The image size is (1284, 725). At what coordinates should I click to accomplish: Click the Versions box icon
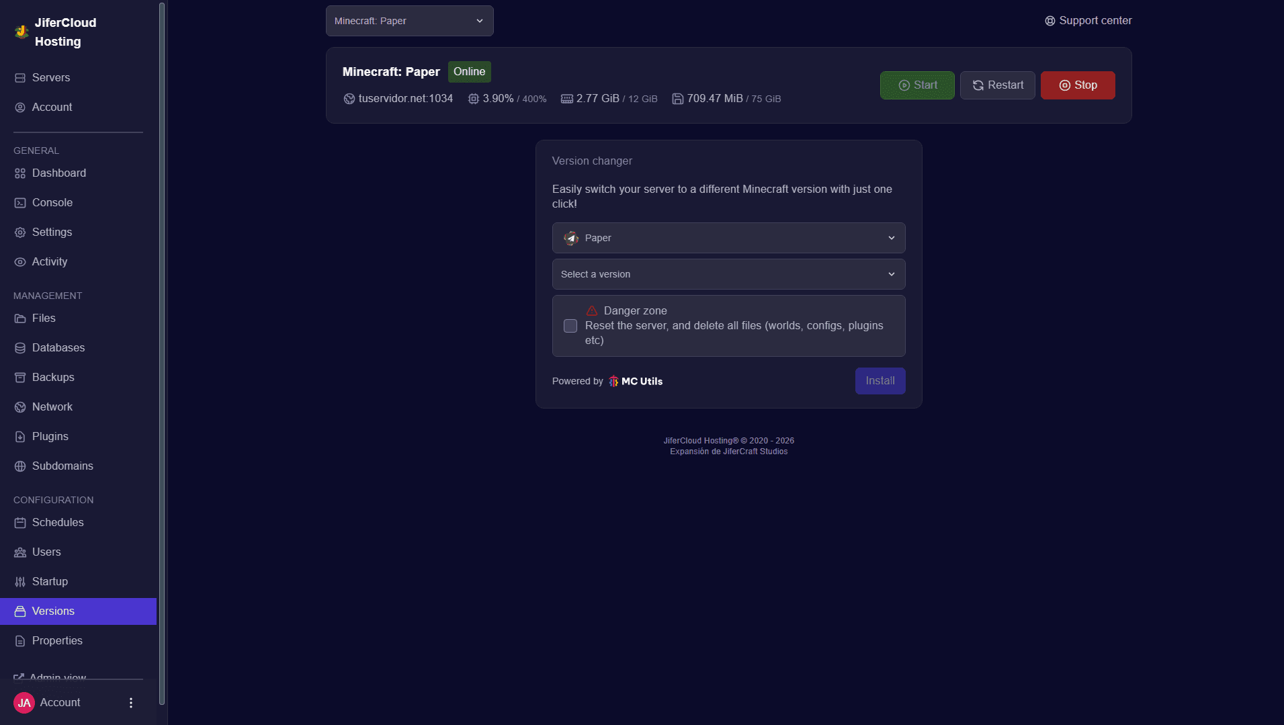pos(20,611)
